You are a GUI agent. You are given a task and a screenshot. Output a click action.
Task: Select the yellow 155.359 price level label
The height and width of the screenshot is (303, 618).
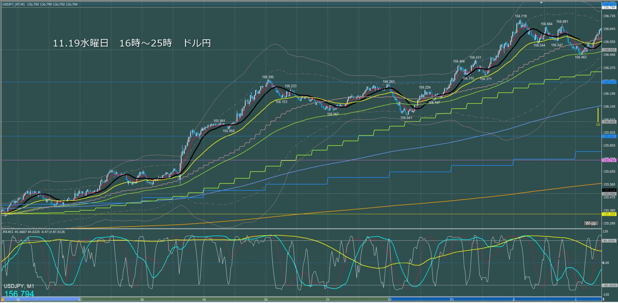tap(609, 214)
